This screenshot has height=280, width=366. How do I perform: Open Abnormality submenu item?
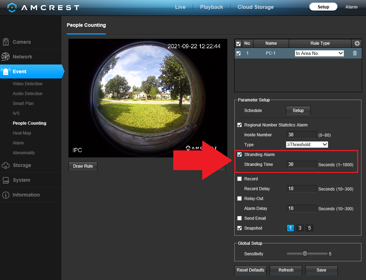point(24,153)
